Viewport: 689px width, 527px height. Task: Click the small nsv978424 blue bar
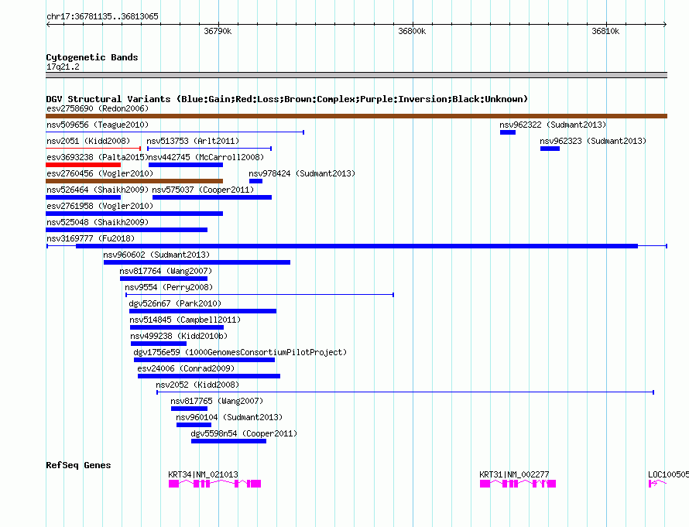coord(255,181)
